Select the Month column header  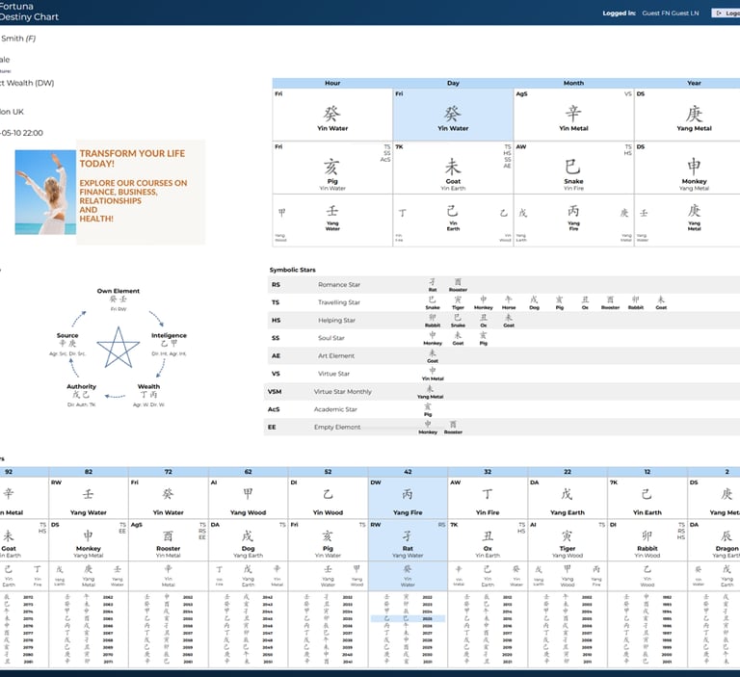[573, 83]
